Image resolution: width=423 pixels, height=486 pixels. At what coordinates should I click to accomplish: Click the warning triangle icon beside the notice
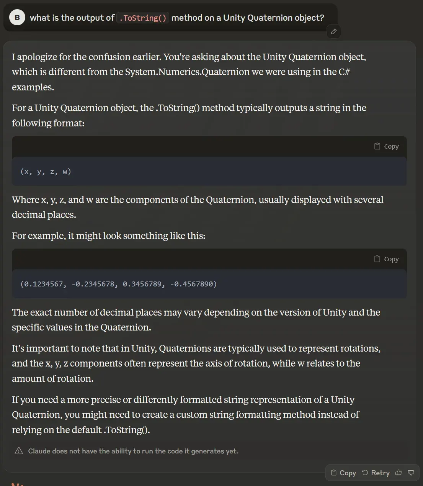(x=19, y=451)
